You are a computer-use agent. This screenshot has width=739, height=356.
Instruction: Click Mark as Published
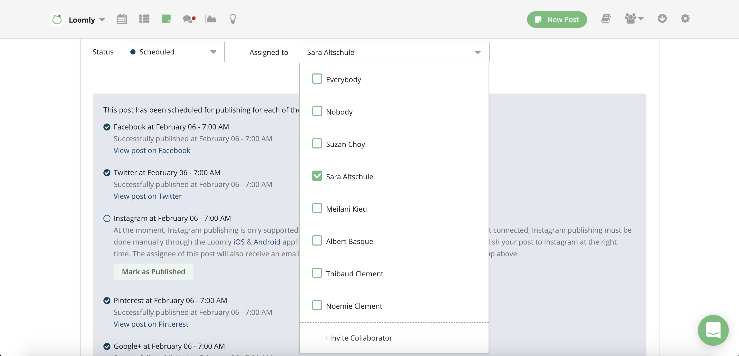click(153, 271)
